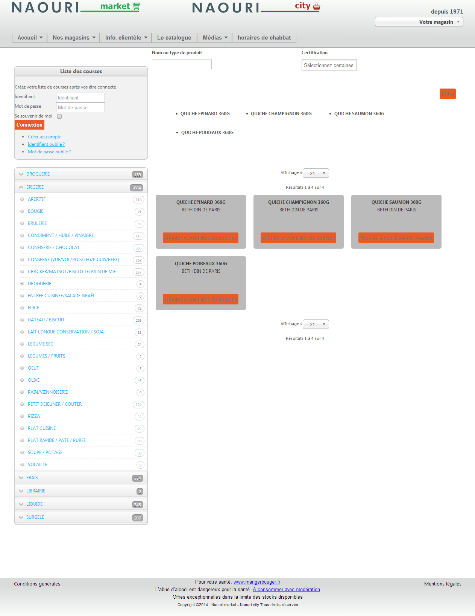Open PLAT RAPIDE / PATE / PUREE category
The image size is (475, 616).
(57, 440)
